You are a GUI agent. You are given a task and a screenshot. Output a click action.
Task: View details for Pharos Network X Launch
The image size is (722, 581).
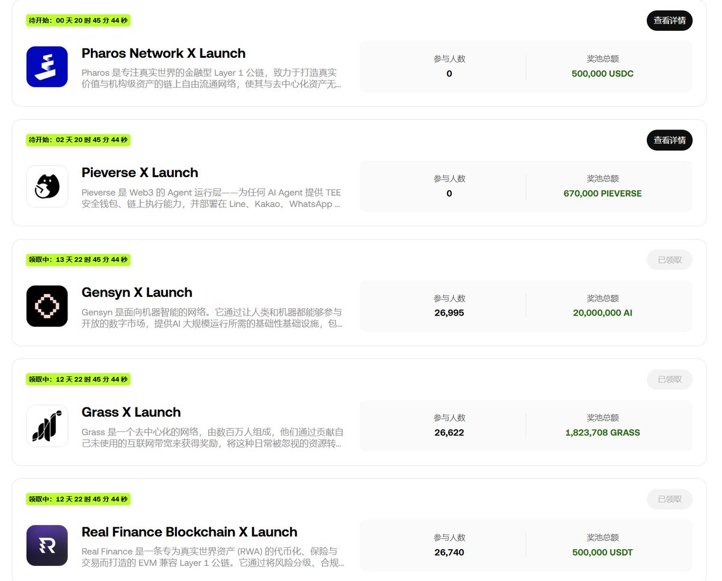coord(669,20)
